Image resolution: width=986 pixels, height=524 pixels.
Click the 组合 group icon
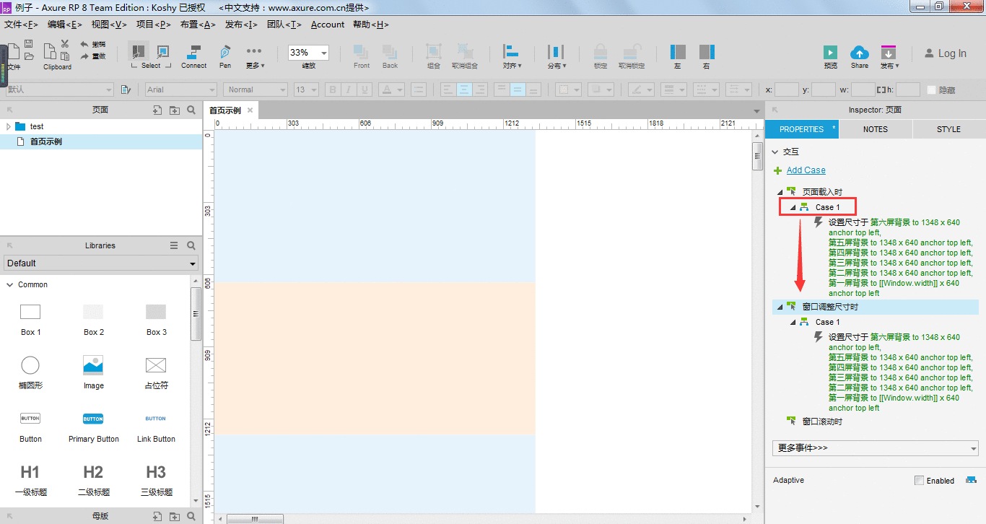point(433,51)
